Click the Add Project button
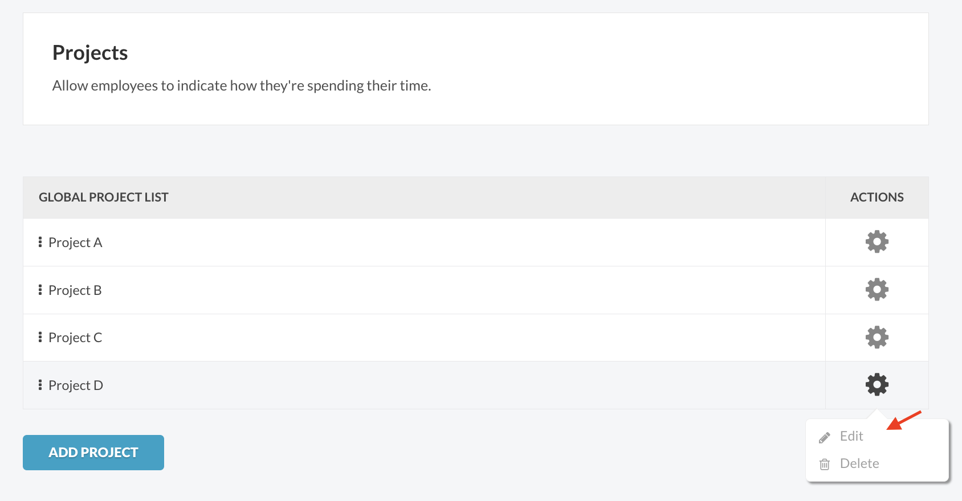The height and width of the screenshot is (501, 962). (93, 453)
